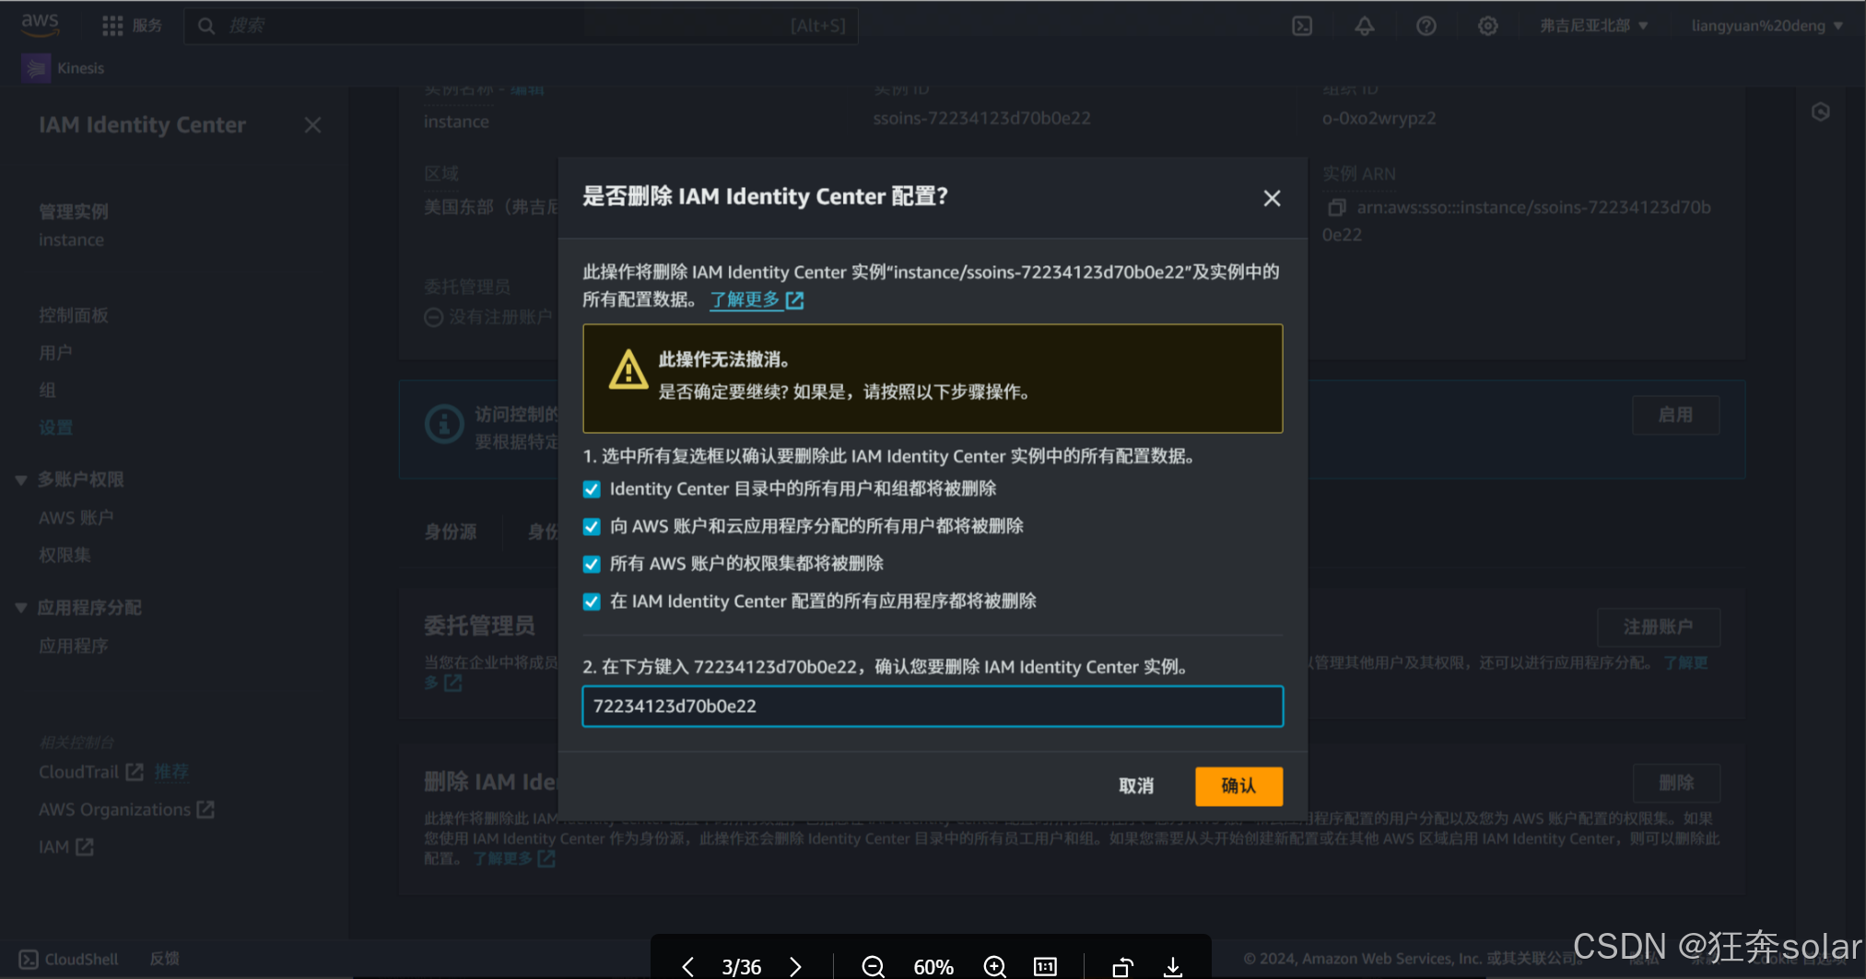Image resolution: width=1866 pixels, height=979 pixels.
Task: Toggle '所有 AWS 账户的权限集' checkbox
Action: tap(592, 564)
